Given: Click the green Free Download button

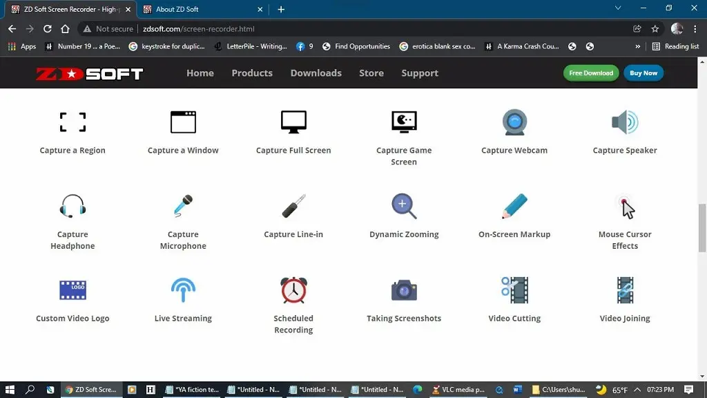Looking at the screenshot, I should coord(590,73).
